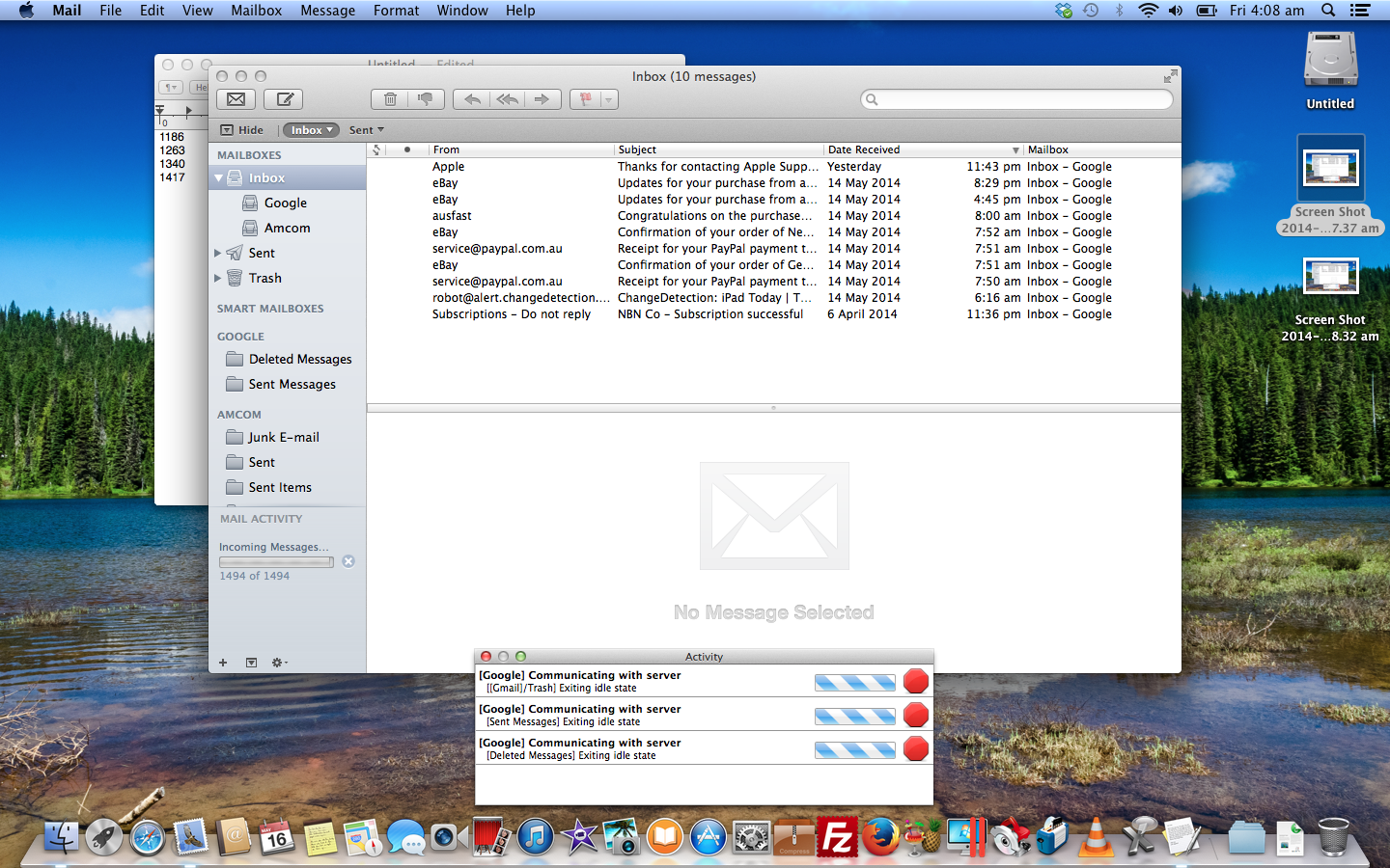The width and height of the screenshot is (1390, 868).
Task: Expand the Sent mailbox triangle
Action: [218, 254]
